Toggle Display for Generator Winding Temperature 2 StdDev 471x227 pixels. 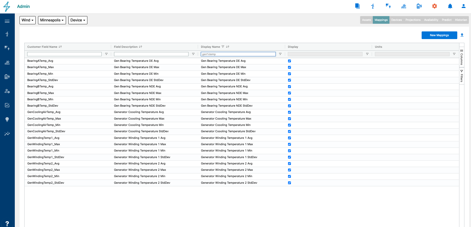[289, 183]
